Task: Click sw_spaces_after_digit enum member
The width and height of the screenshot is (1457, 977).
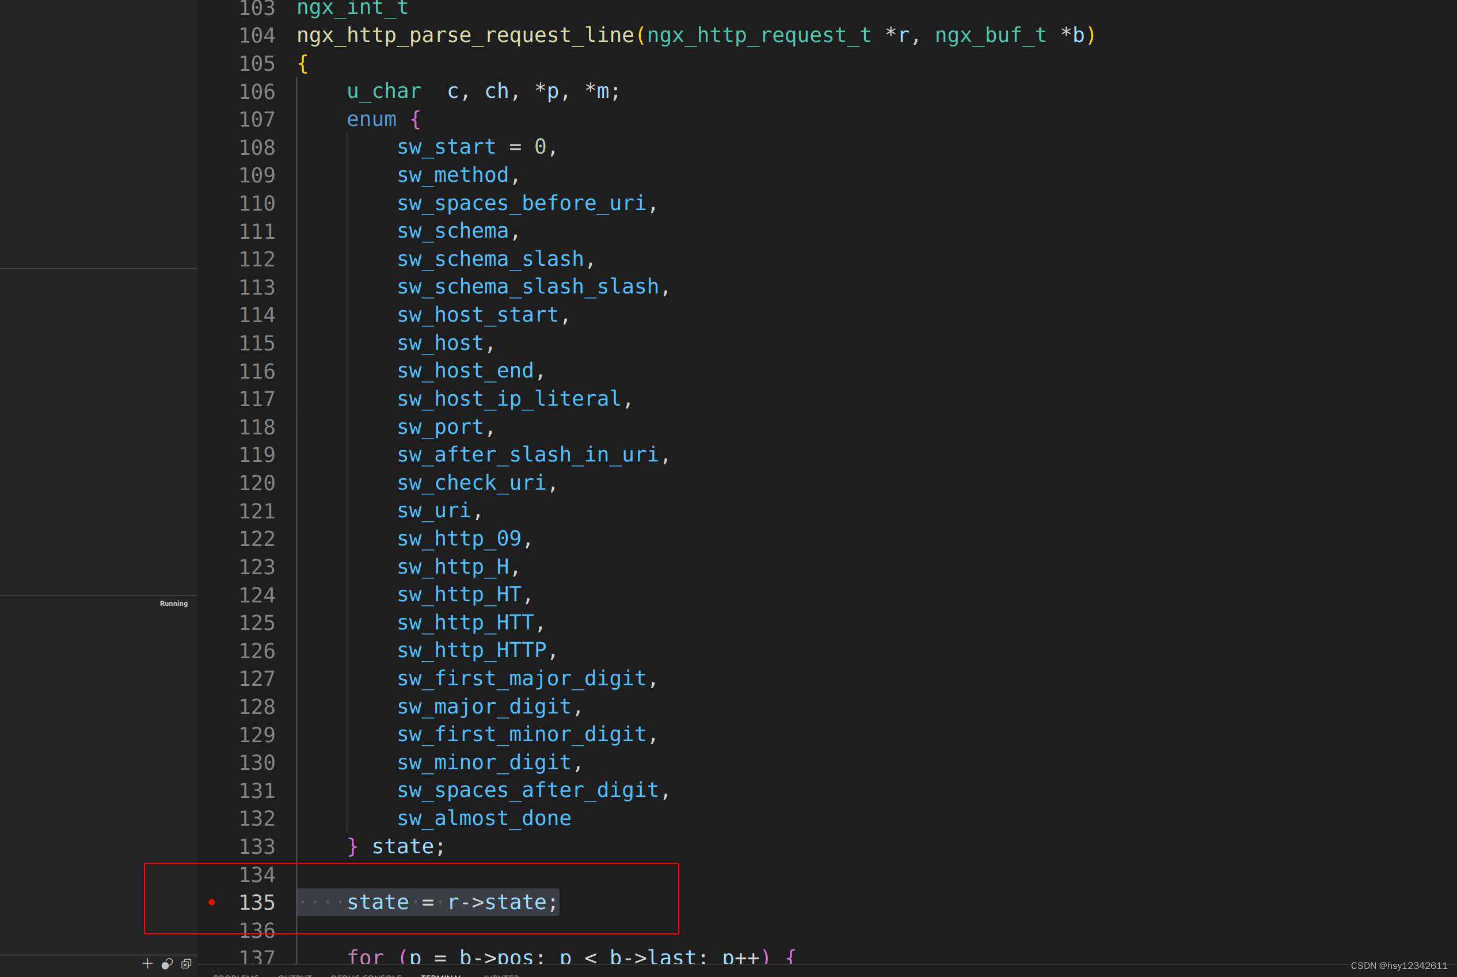Action: click(527, 790)
